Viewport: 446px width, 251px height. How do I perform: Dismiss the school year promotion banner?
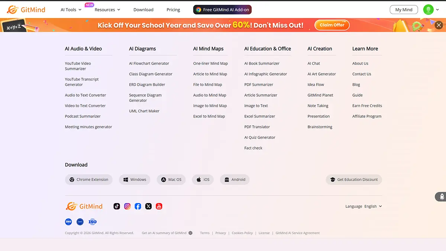[439, 25]
